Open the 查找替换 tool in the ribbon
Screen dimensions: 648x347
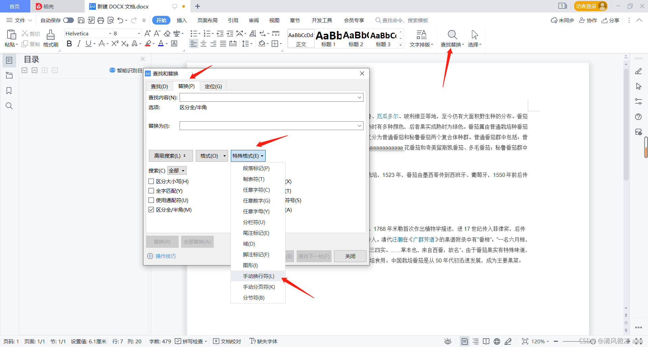452,38
